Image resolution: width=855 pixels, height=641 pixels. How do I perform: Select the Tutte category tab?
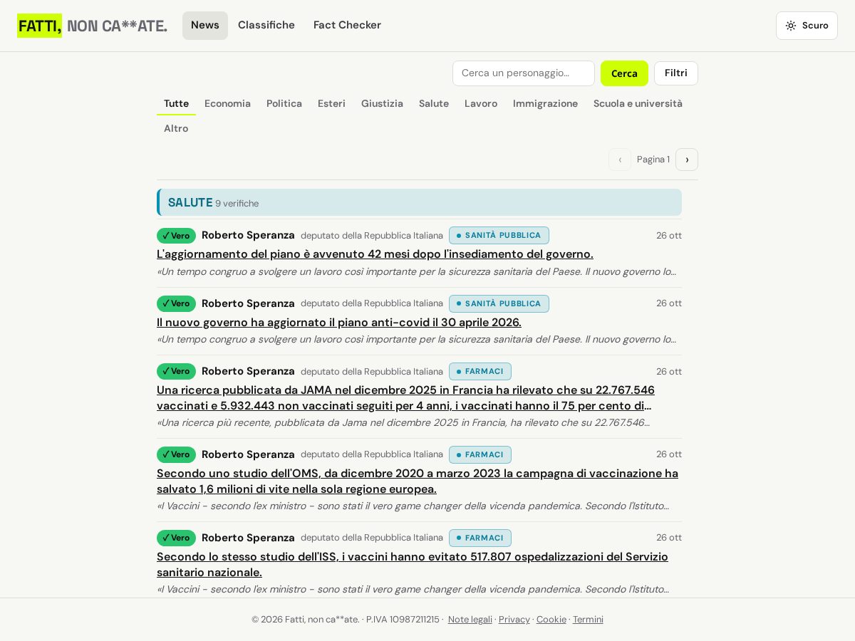pos(176,103)
